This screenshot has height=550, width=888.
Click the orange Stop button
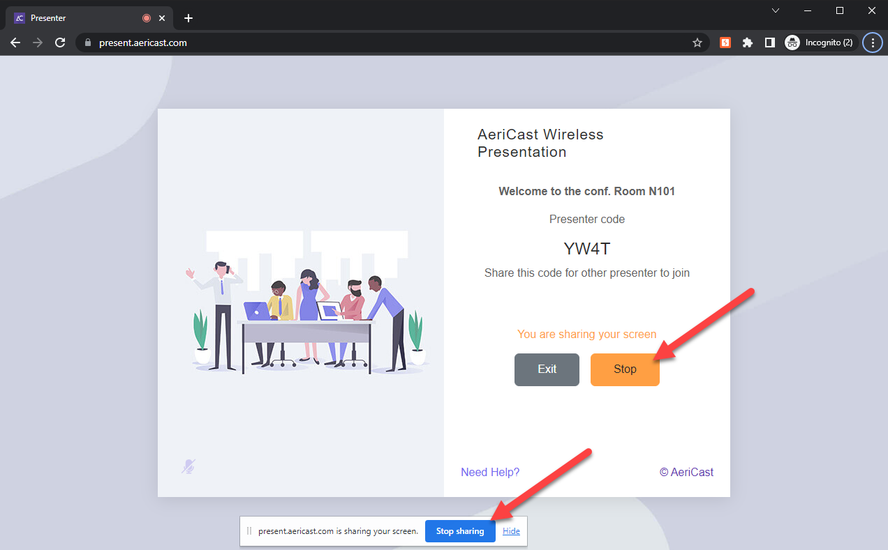pyautogui.click(x=625, y=369)
